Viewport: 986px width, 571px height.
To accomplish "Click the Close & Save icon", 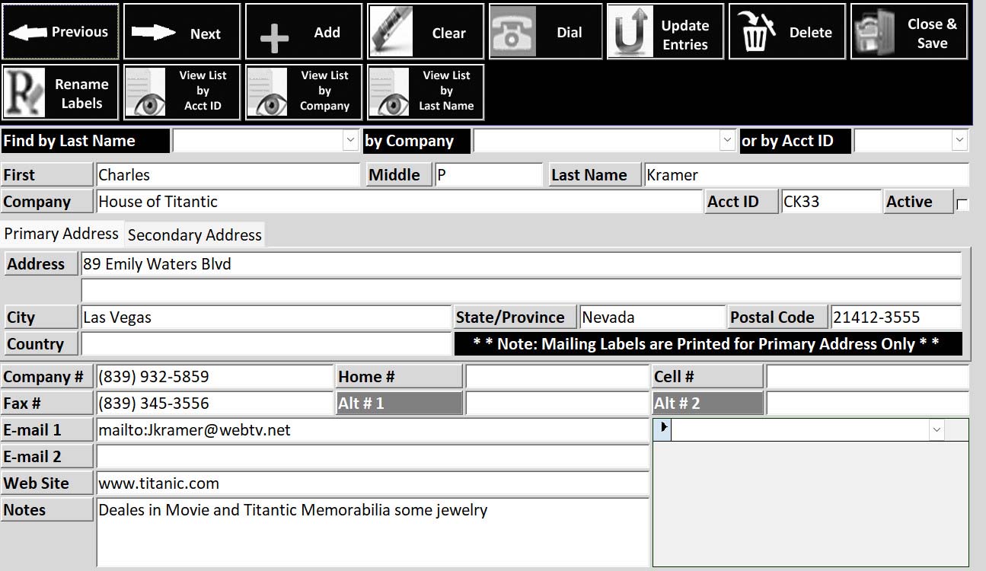I will point(875,32).
